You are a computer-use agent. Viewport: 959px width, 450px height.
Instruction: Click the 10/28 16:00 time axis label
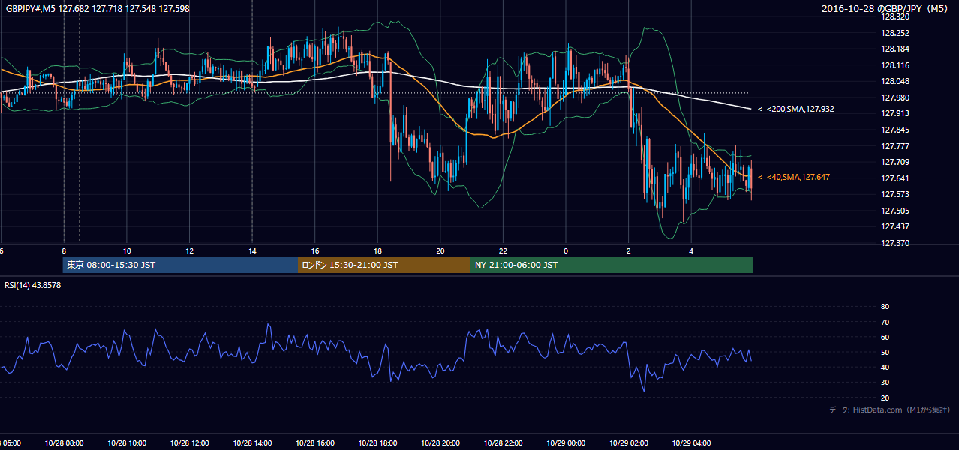pyautogui.click(x=315, y=443)
